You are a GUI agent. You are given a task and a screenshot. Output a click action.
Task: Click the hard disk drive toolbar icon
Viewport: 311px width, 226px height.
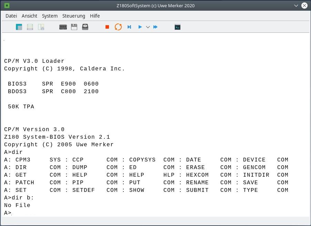coord(85,27)
